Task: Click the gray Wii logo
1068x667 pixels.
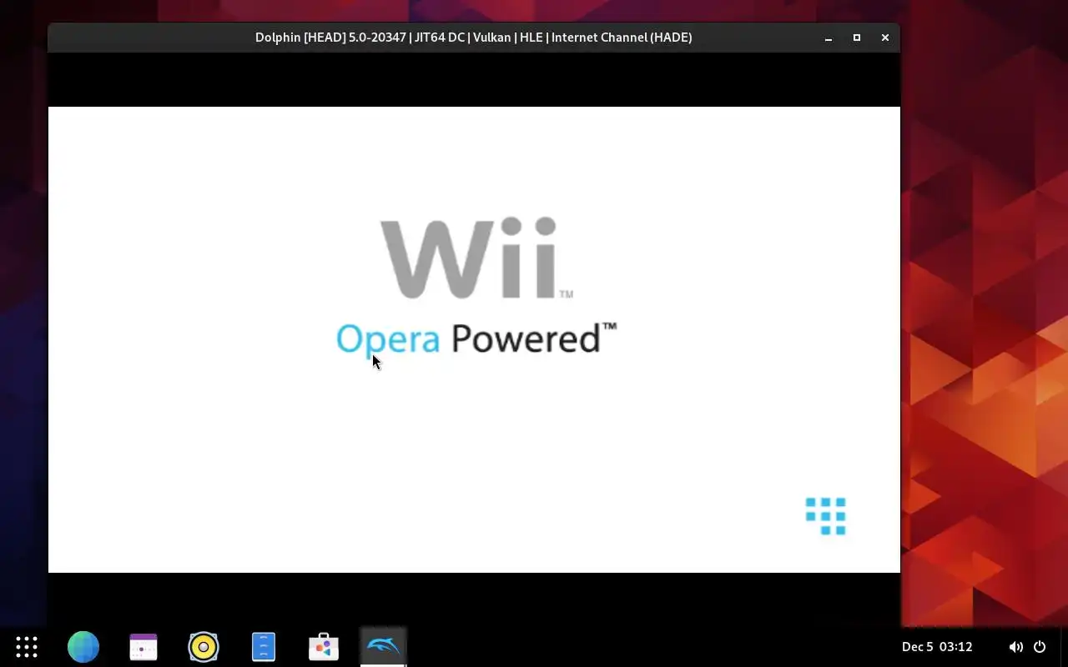Action: tap(476, 258)
